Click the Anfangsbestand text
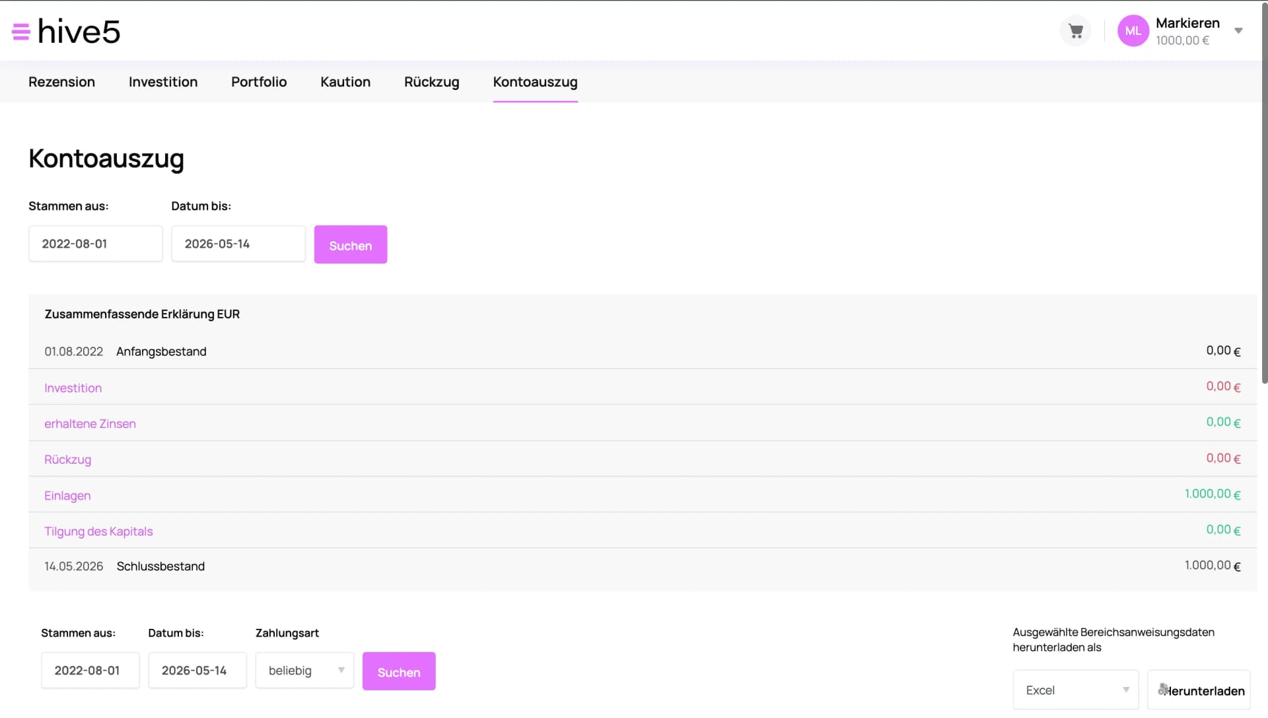Viewport: 1268px width, 718px height. (161, 352)
